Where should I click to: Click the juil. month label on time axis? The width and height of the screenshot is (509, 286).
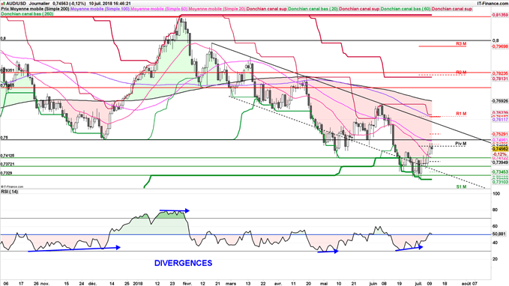(x=419, y=284)
